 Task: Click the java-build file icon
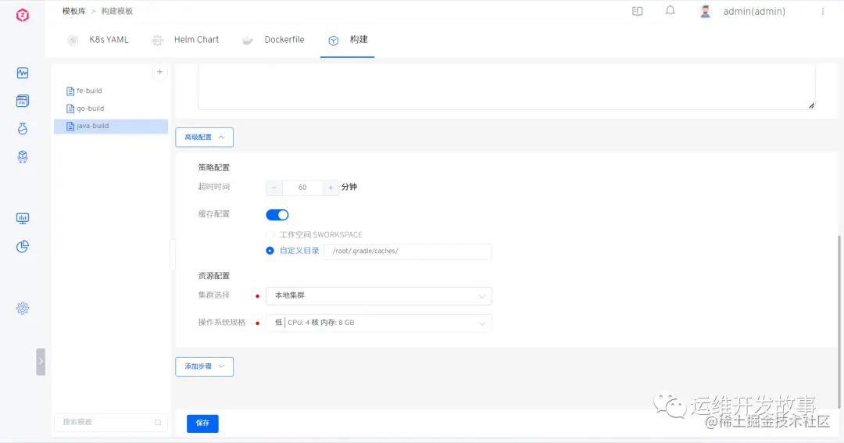(70, 126)
